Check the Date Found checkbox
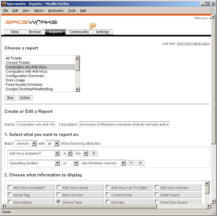Image resolution: width=217 pixels, height=216 pixels. pyautogui.click(x=157, y=195)
